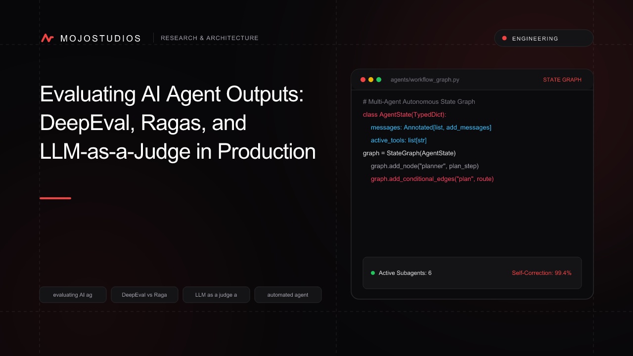Click the 'graph = StateGraph(AgentState)' line
Screen dimensions: 633x356
pyautogui.click(x=409, y=153)
